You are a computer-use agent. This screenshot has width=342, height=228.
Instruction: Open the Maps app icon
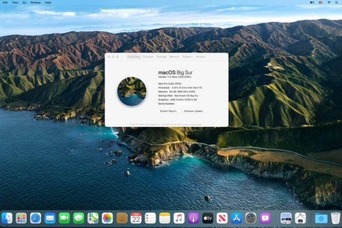93,218
